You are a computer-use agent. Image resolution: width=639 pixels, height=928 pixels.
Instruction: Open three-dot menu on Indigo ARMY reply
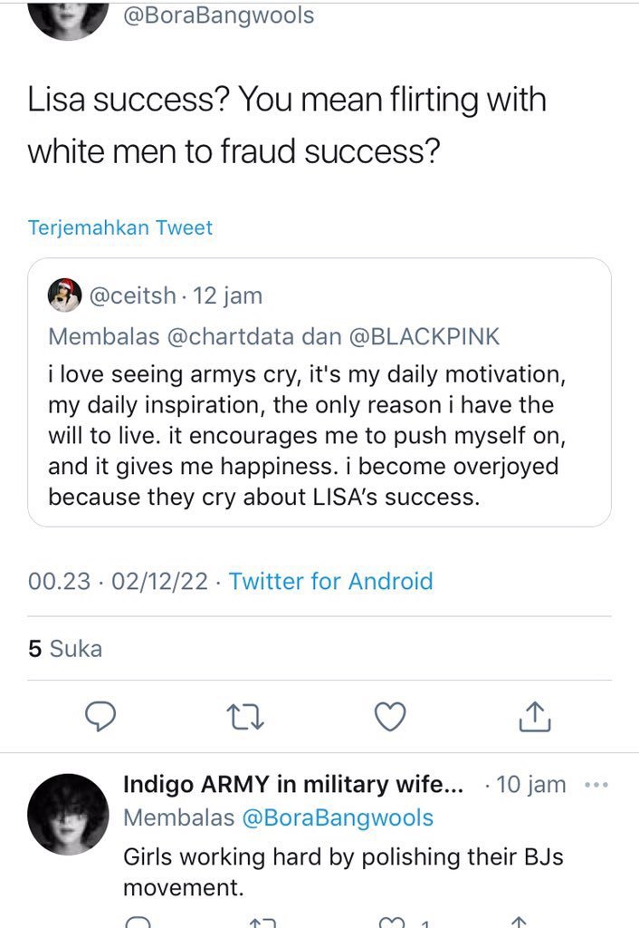click(x=596, y=785)
